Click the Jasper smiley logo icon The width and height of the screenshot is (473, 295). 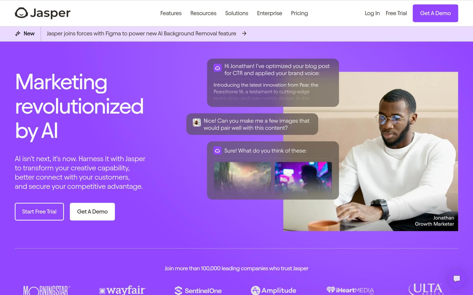[x=21, y=13]
